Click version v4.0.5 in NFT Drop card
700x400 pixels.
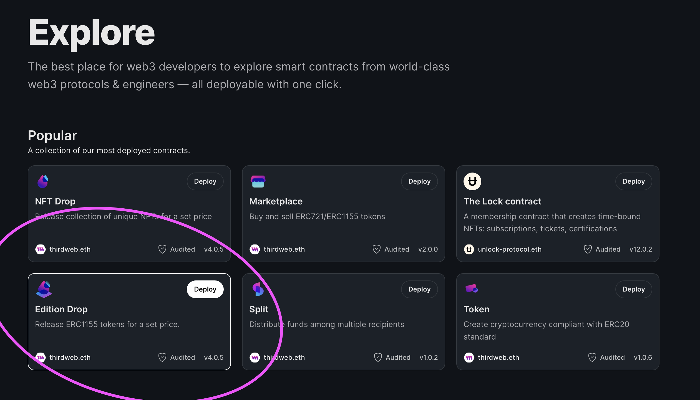point(214,249)
